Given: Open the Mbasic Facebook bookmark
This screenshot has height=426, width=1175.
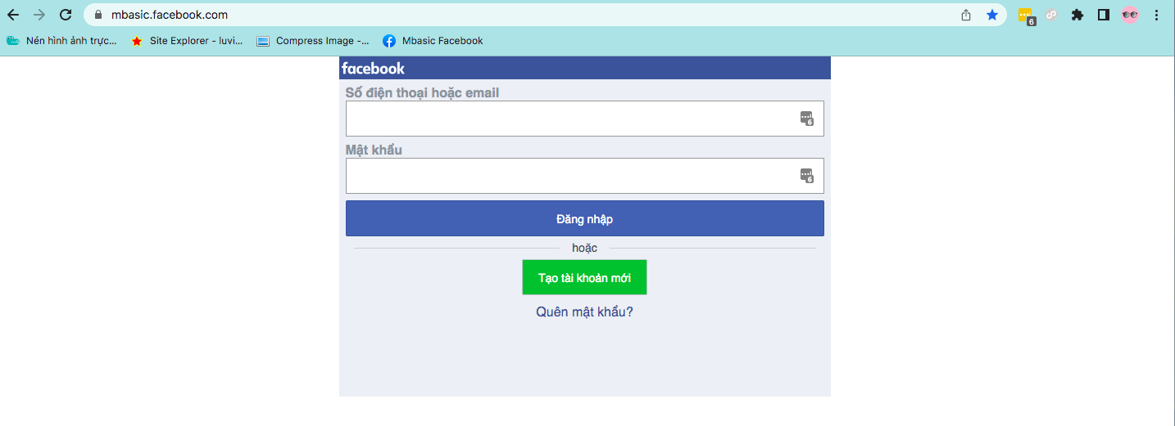Looking at the screenshot, I should [x=433, y=41].
